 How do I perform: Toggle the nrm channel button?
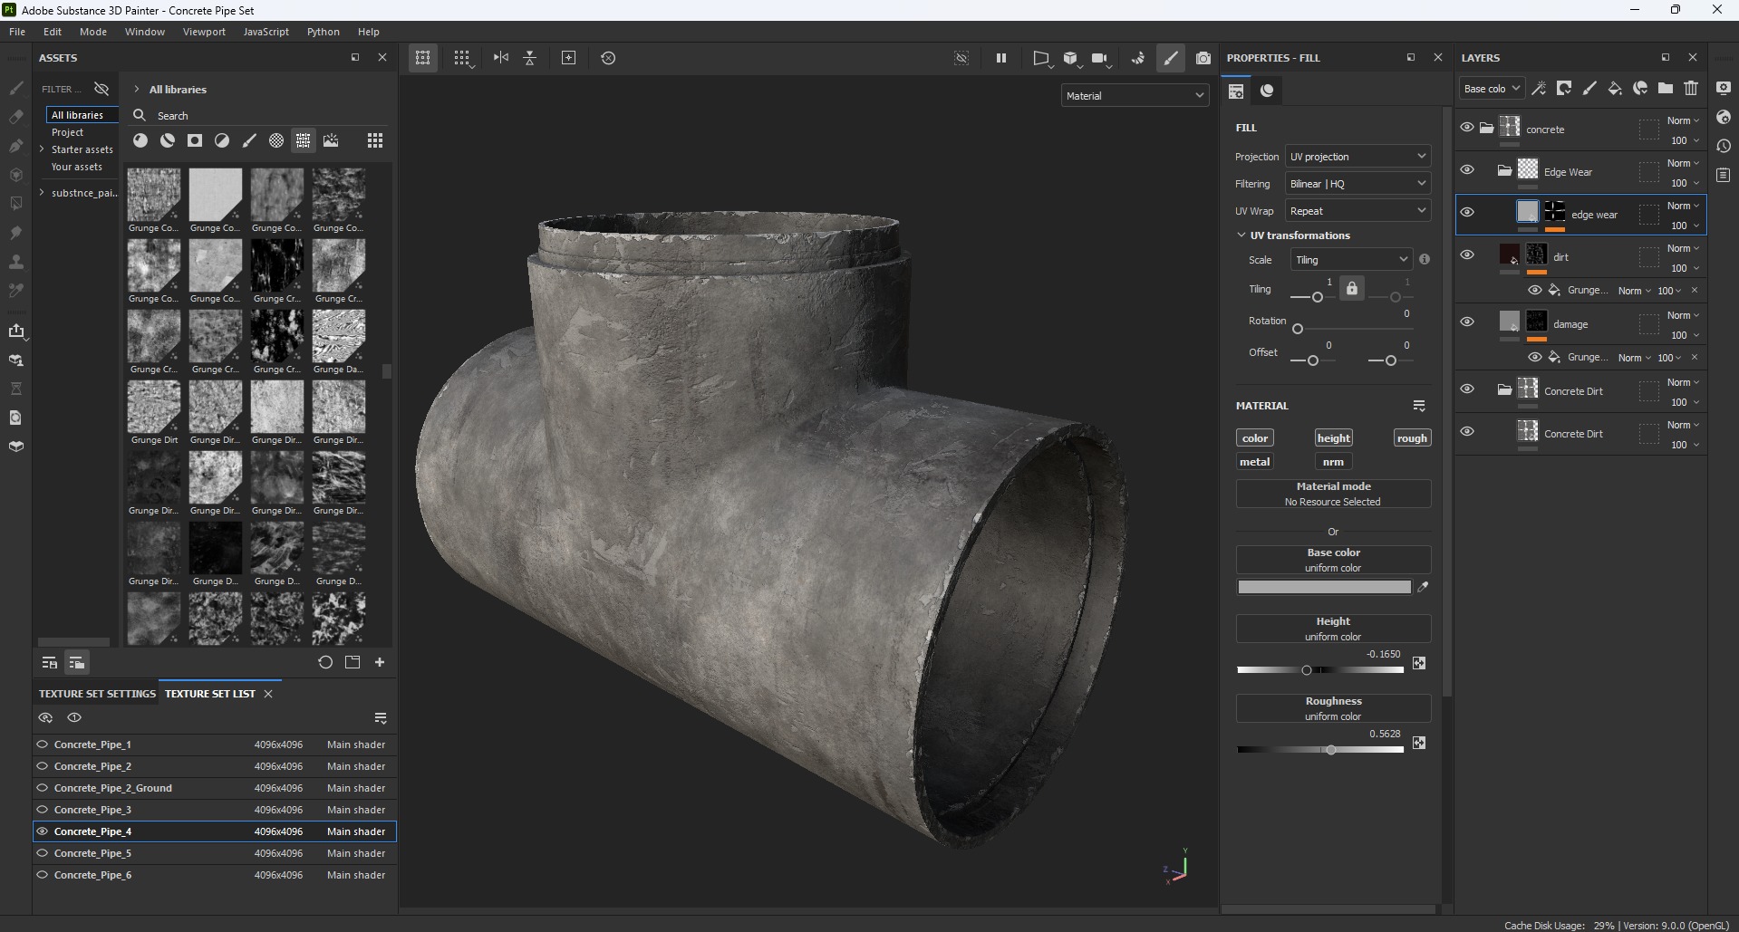pyautogui.click(x=1333, y=462)
